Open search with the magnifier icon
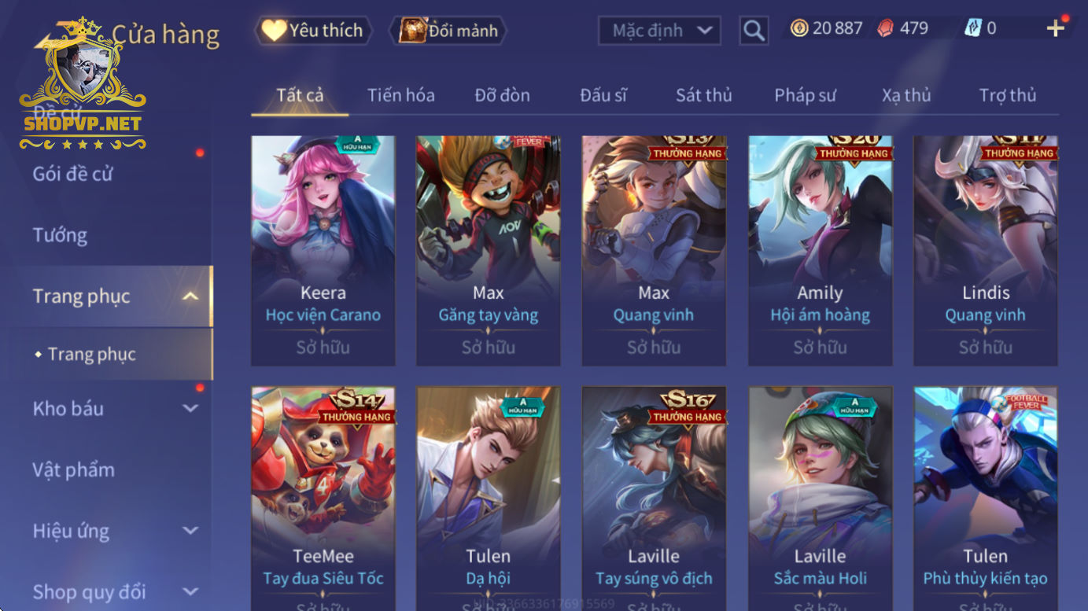 click(x=754, y=31)
